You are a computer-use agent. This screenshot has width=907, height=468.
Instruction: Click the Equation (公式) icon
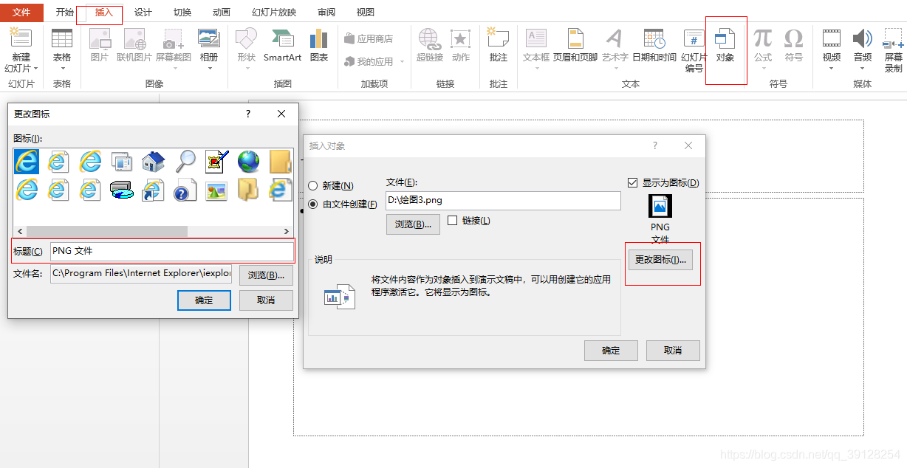point(763,38)
